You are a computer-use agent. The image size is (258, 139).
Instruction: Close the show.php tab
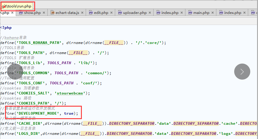point(44,13)
